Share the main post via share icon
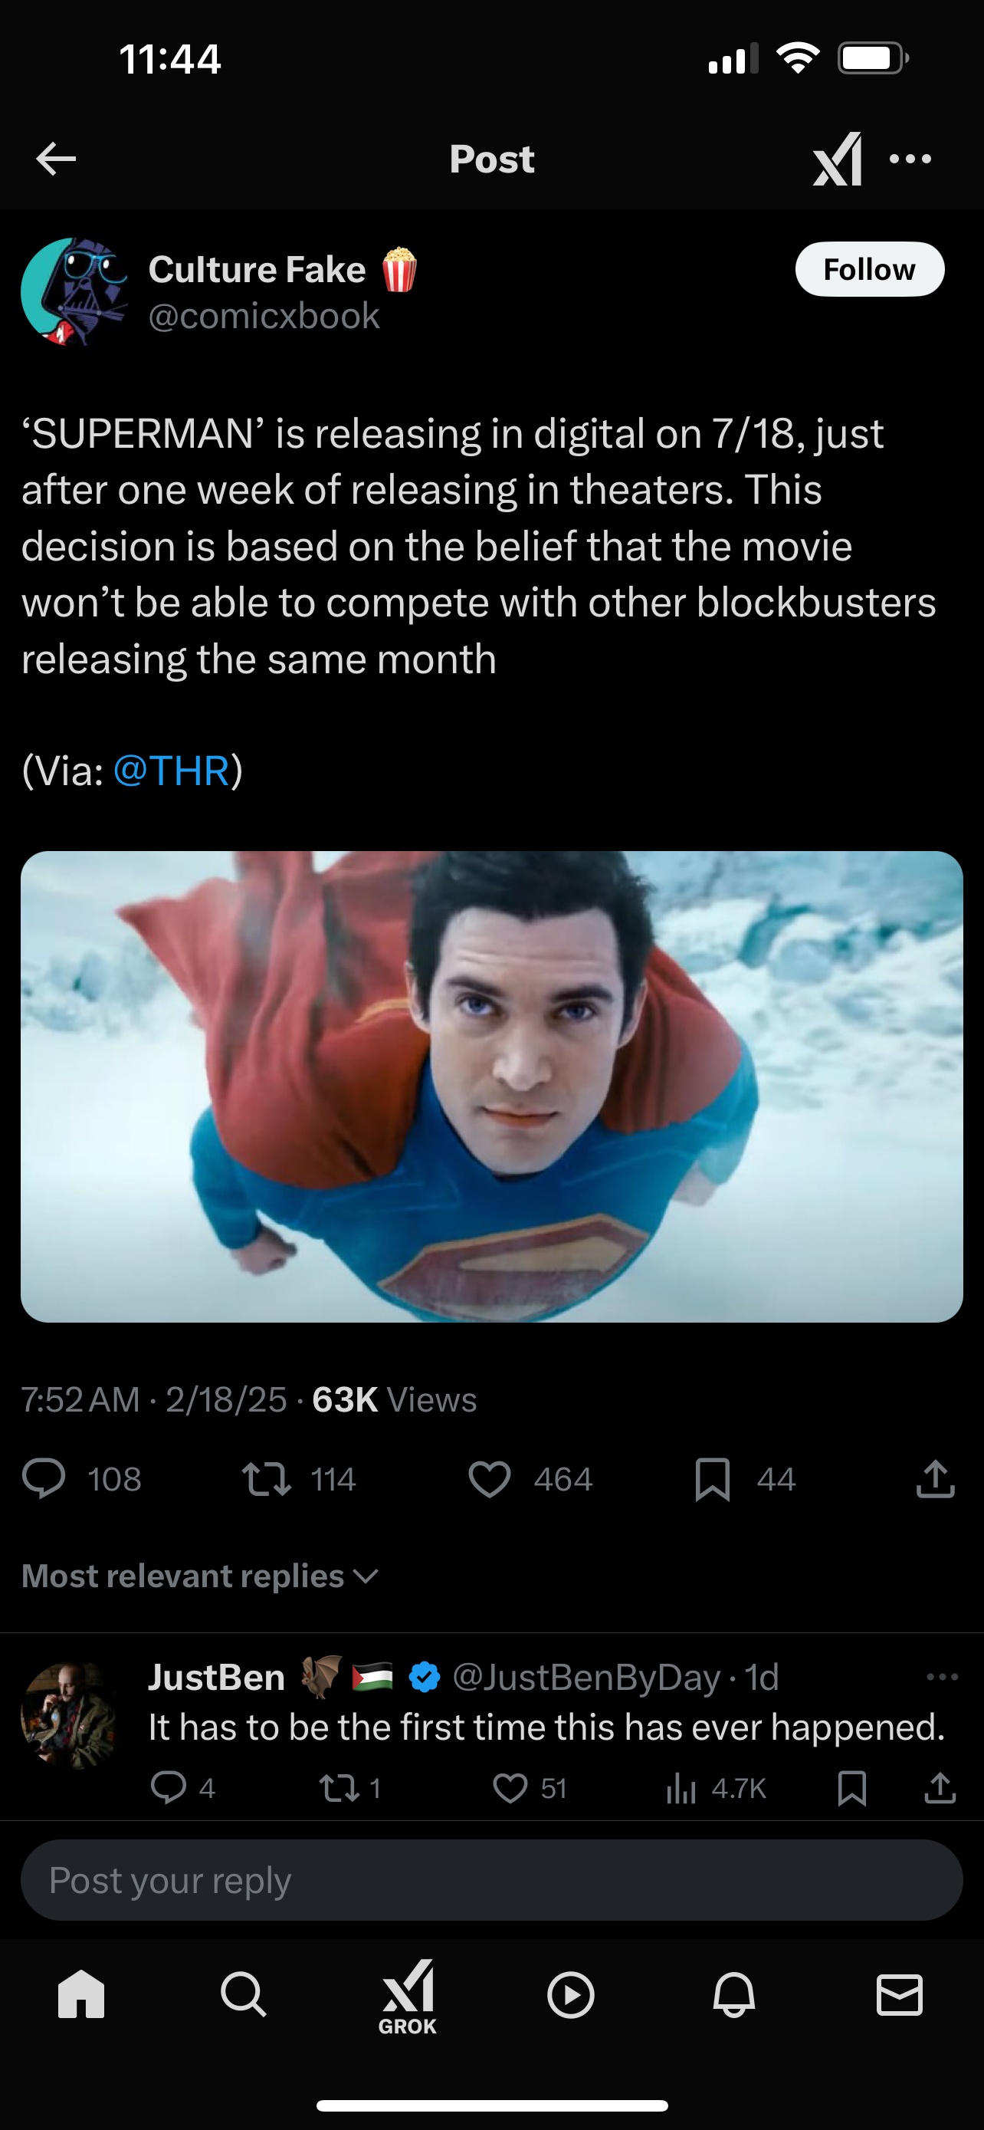The height and width of the screenshot is (2130, 984). click(x=935, y=1479)
